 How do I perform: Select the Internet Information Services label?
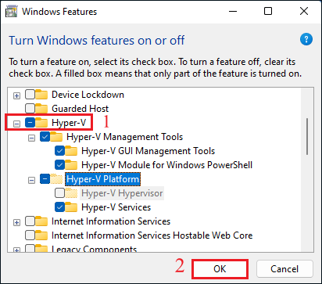click(111, 221)
